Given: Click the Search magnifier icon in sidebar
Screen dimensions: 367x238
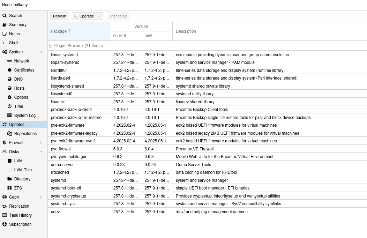Looking at the screenshot, I should [5, 16].
